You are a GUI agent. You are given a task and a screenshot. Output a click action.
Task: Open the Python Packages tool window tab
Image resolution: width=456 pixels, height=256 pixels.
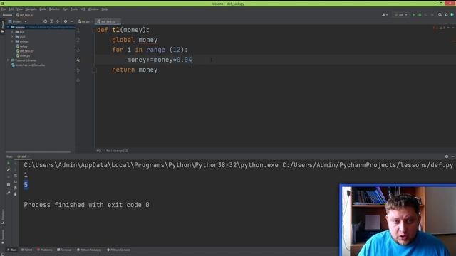point(89,250)
